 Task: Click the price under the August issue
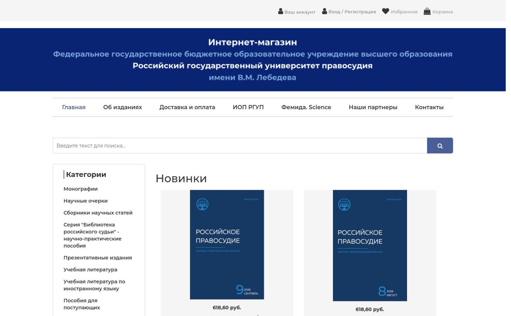pos(370,309)
